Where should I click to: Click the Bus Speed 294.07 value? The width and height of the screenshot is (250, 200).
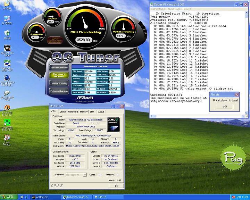[x=90, y=75]
